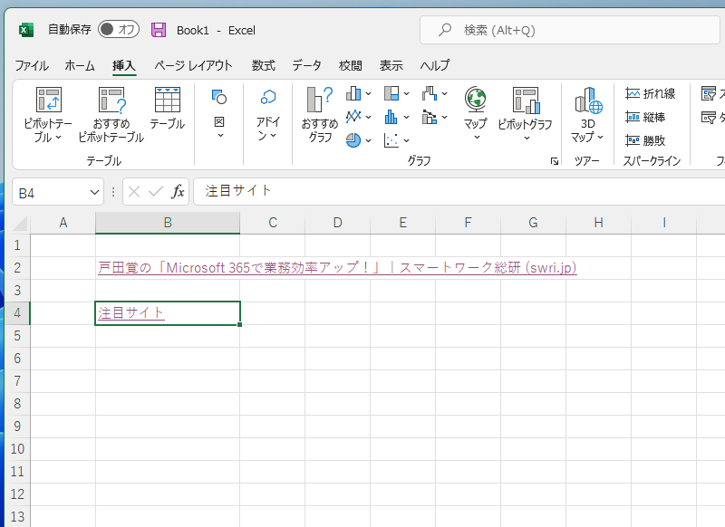Viewport: 725px width, 527px height.
Task: Select the 挿入 ribbon tab
Action: click(x=124, y=65)
